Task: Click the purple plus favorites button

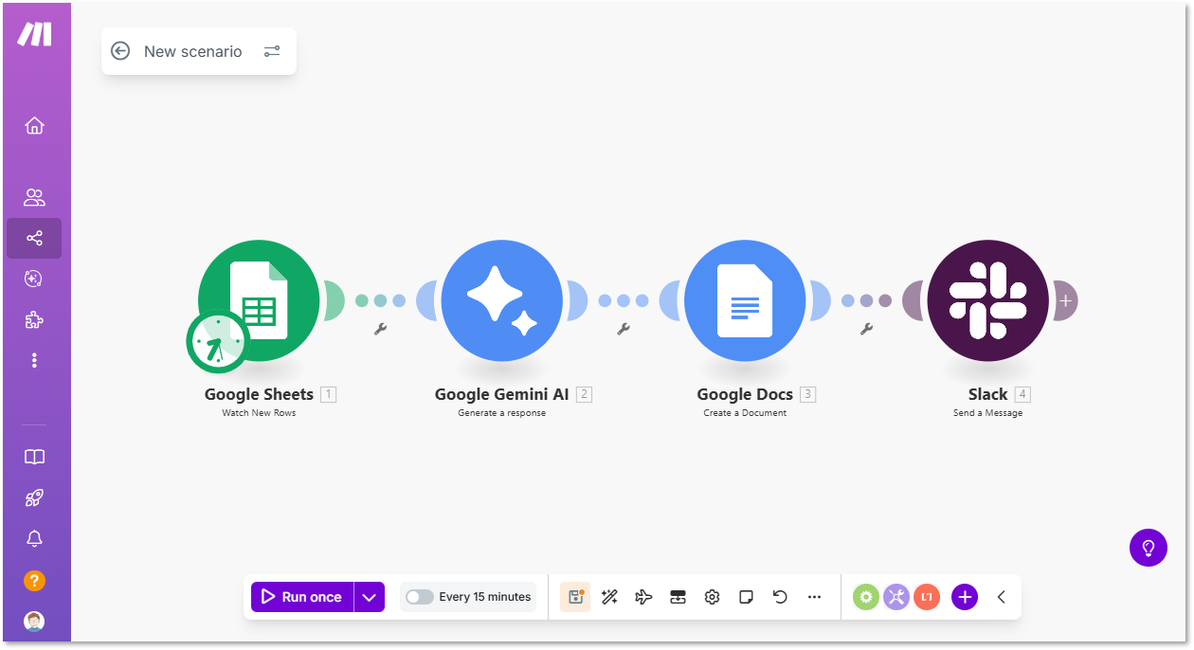Action: 965,597
